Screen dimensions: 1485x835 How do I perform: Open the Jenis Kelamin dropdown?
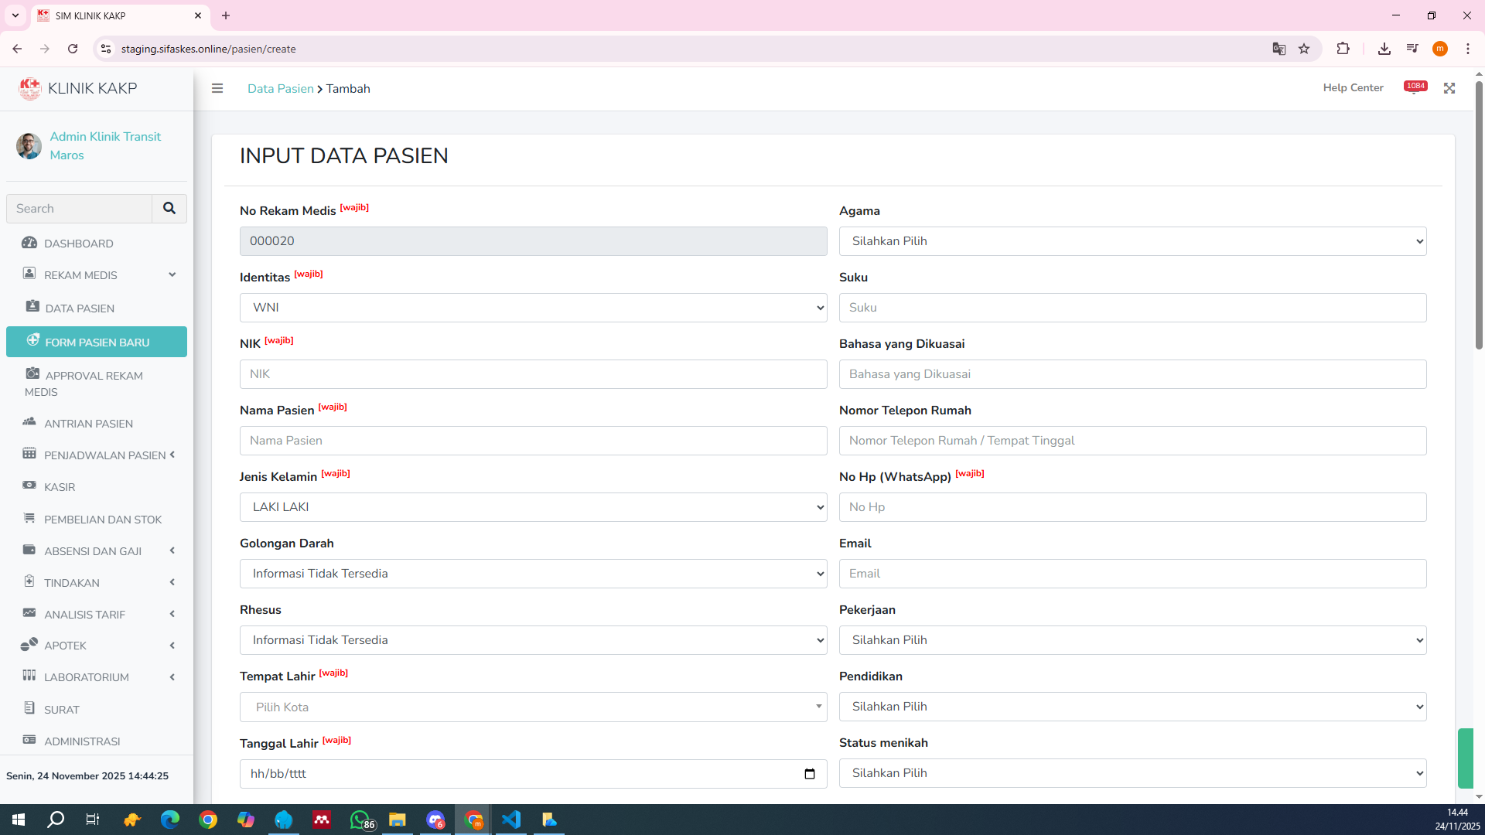(x=533, y=507)
